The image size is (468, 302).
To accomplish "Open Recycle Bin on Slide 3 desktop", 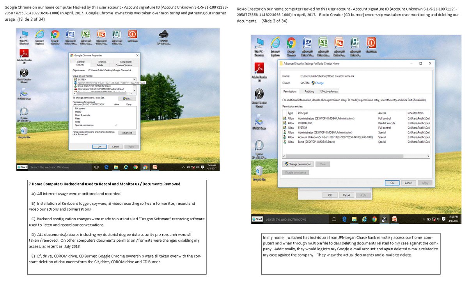I will [259, 173].
